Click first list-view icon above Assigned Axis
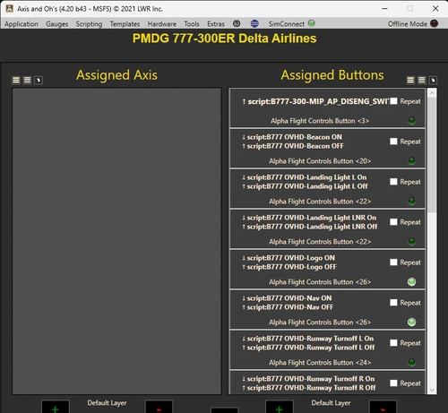This screenshot has height=413, width=448. [x=16, y=80]
